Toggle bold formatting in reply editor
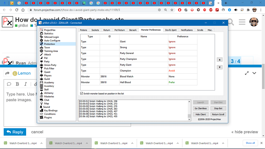 click(17, 84)
